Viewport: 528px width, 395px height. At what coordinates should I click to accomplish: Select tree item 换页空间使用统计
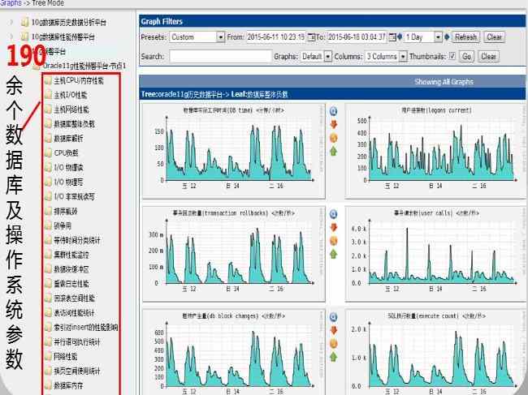coord(77,371)
